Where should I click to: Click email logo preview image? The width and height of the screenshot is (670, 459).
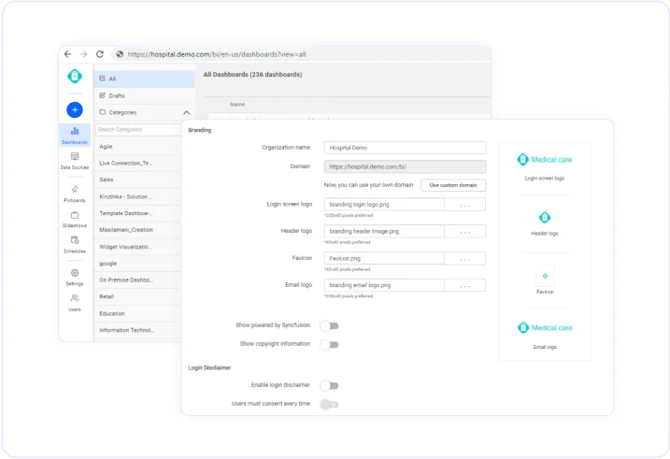pyautogui.click(x=545, y=328)
